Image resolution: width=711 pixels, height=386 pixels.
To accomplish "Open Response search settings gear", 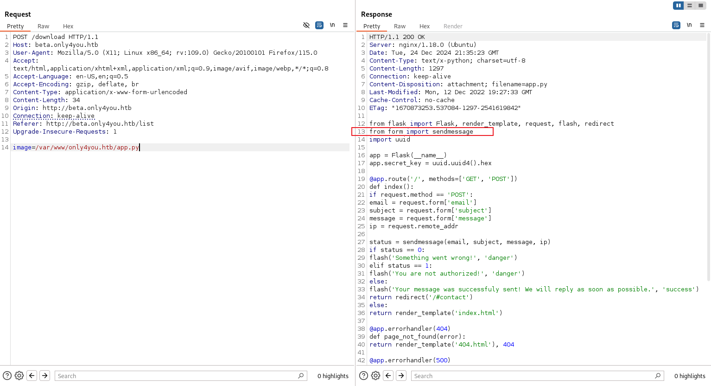I will (x=376, y=376).
